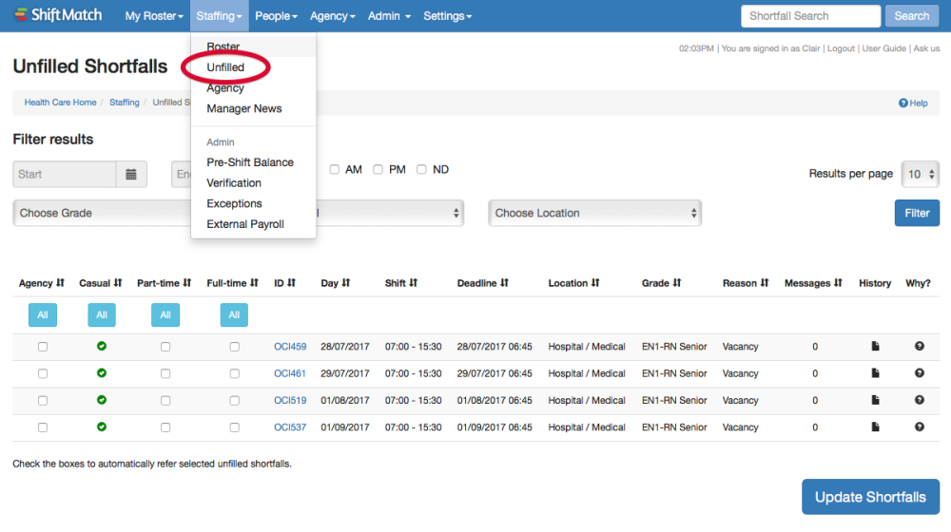Check Part-time box for OCI459
This screenshot has width=951, height=532.
point(165,347)
